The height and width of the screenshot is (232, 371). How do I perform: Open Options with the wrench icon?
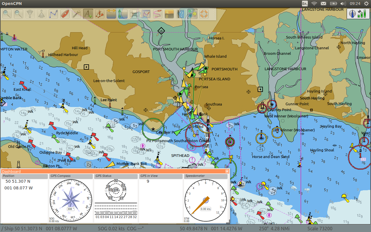[77, 14]
